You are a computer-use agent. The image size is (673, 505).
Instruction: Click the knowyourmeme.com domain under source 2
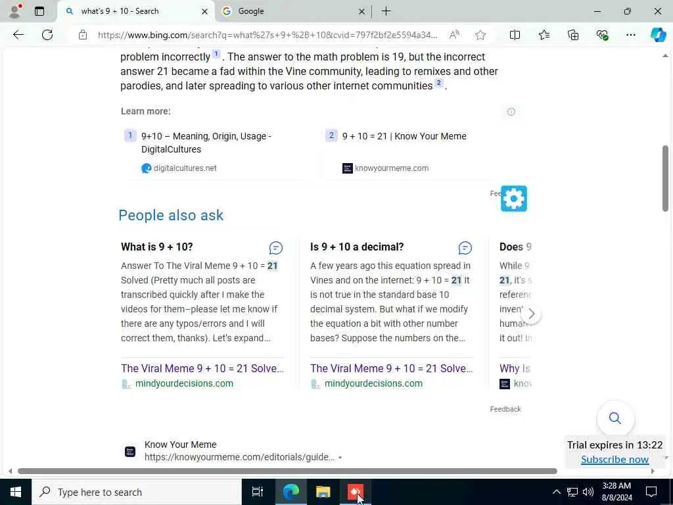point(392,168)
